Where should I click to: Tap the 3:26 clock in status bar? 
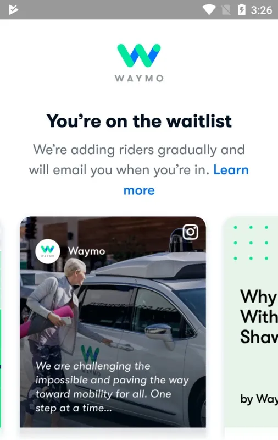(261, 10)
